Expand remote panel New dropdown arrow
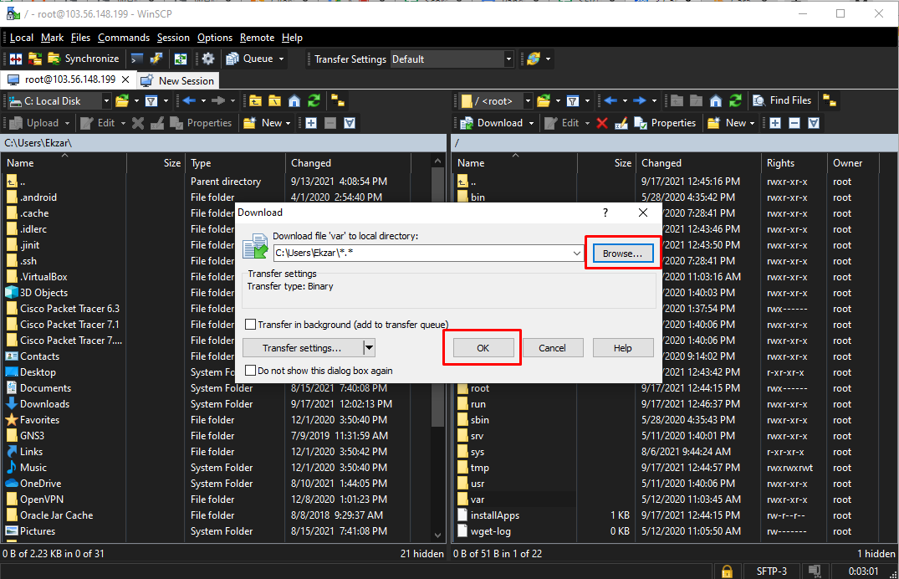 (x=752, y=123)
